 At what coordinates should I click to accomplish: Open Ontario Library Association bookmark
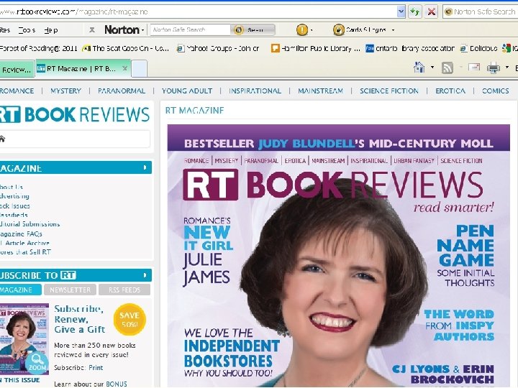click(x=409, y=49)
